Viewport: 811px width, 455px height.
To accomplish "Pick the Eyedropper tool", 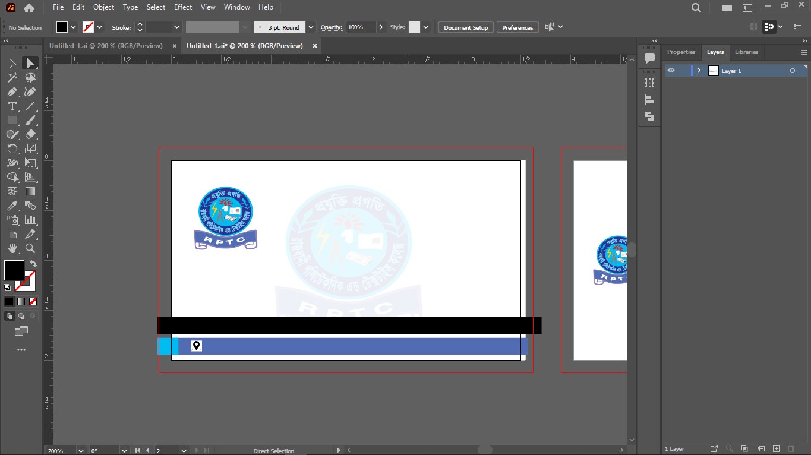I will coord(12,206).
